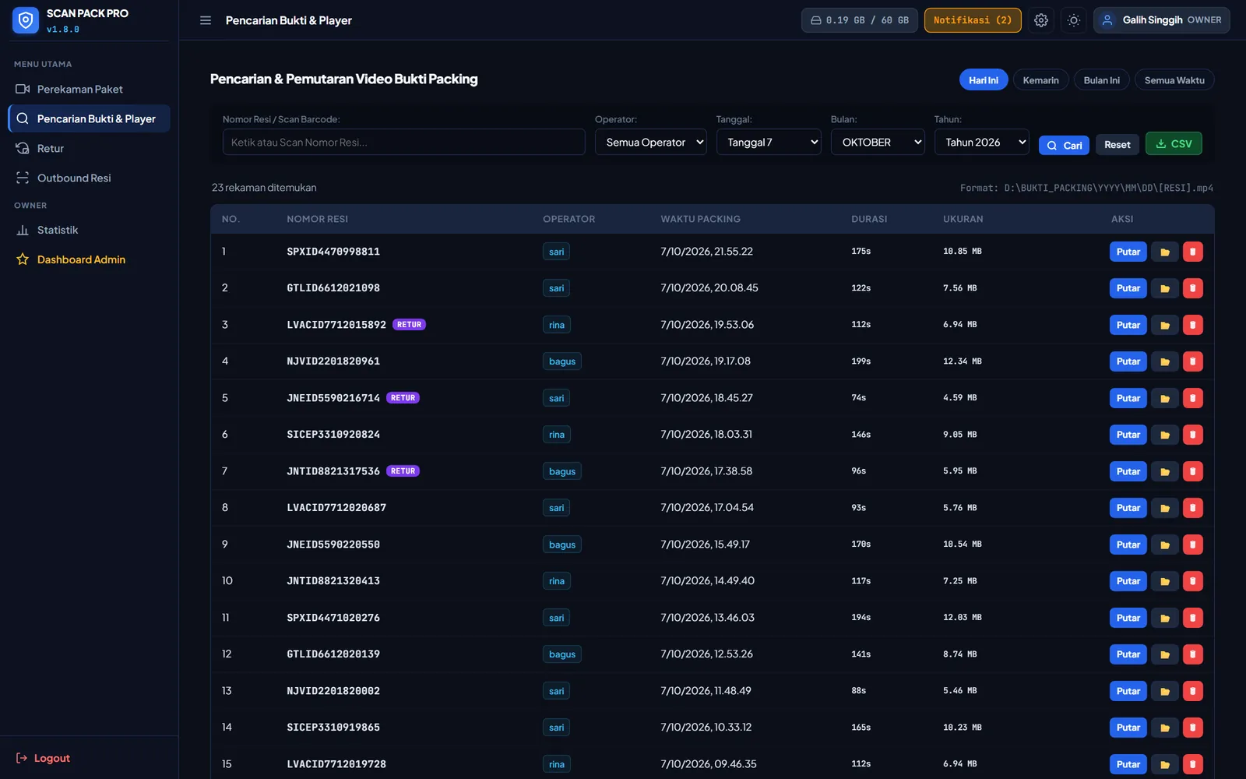This screenshot has width=1246, height=779.
Task: Open the Statistik page
Action: (89, 230)
